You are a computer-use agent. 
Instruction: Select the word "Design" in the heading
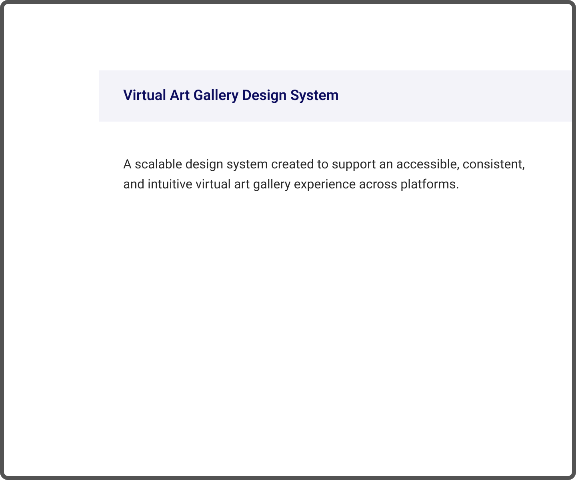(264, 96)
